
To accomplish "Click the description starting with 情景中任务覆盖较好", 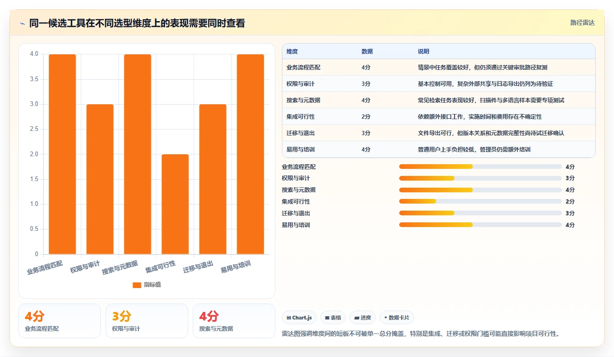I will [483, 68].
